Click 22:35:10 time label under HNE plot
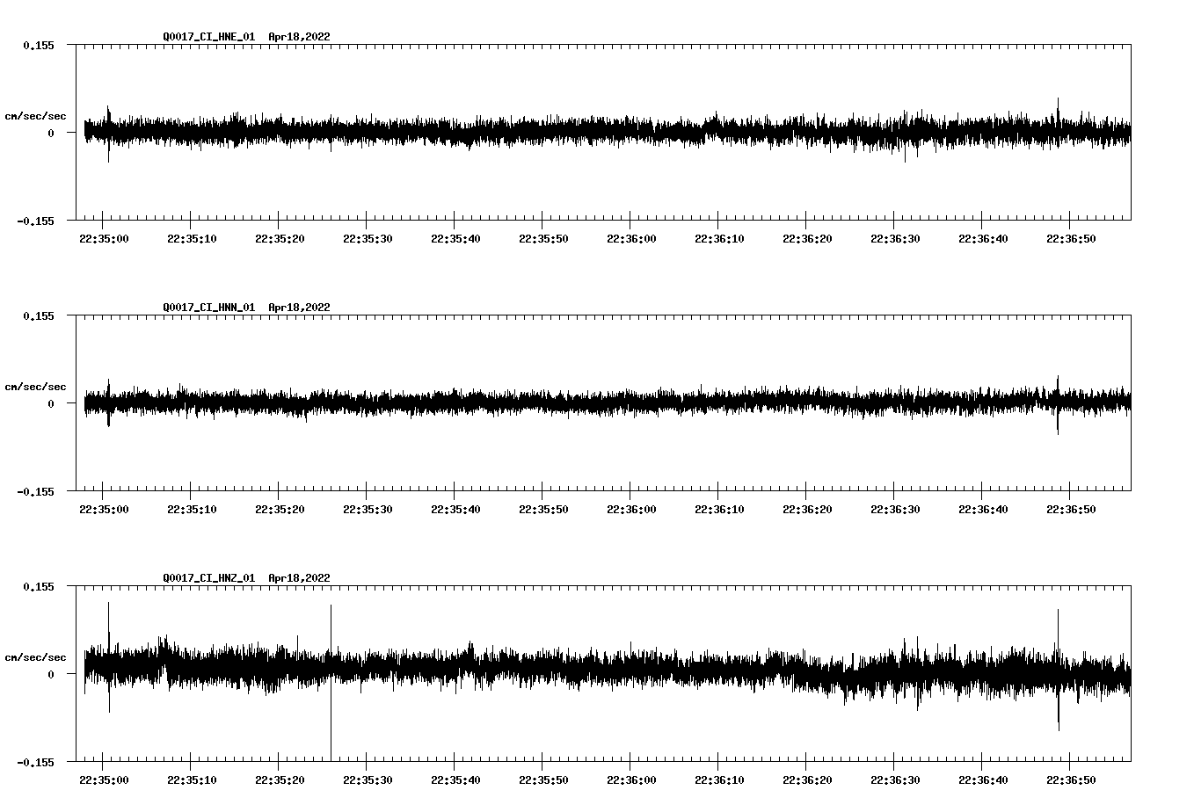The width and height of the screenshot is (1194, 812). point(192,238)
